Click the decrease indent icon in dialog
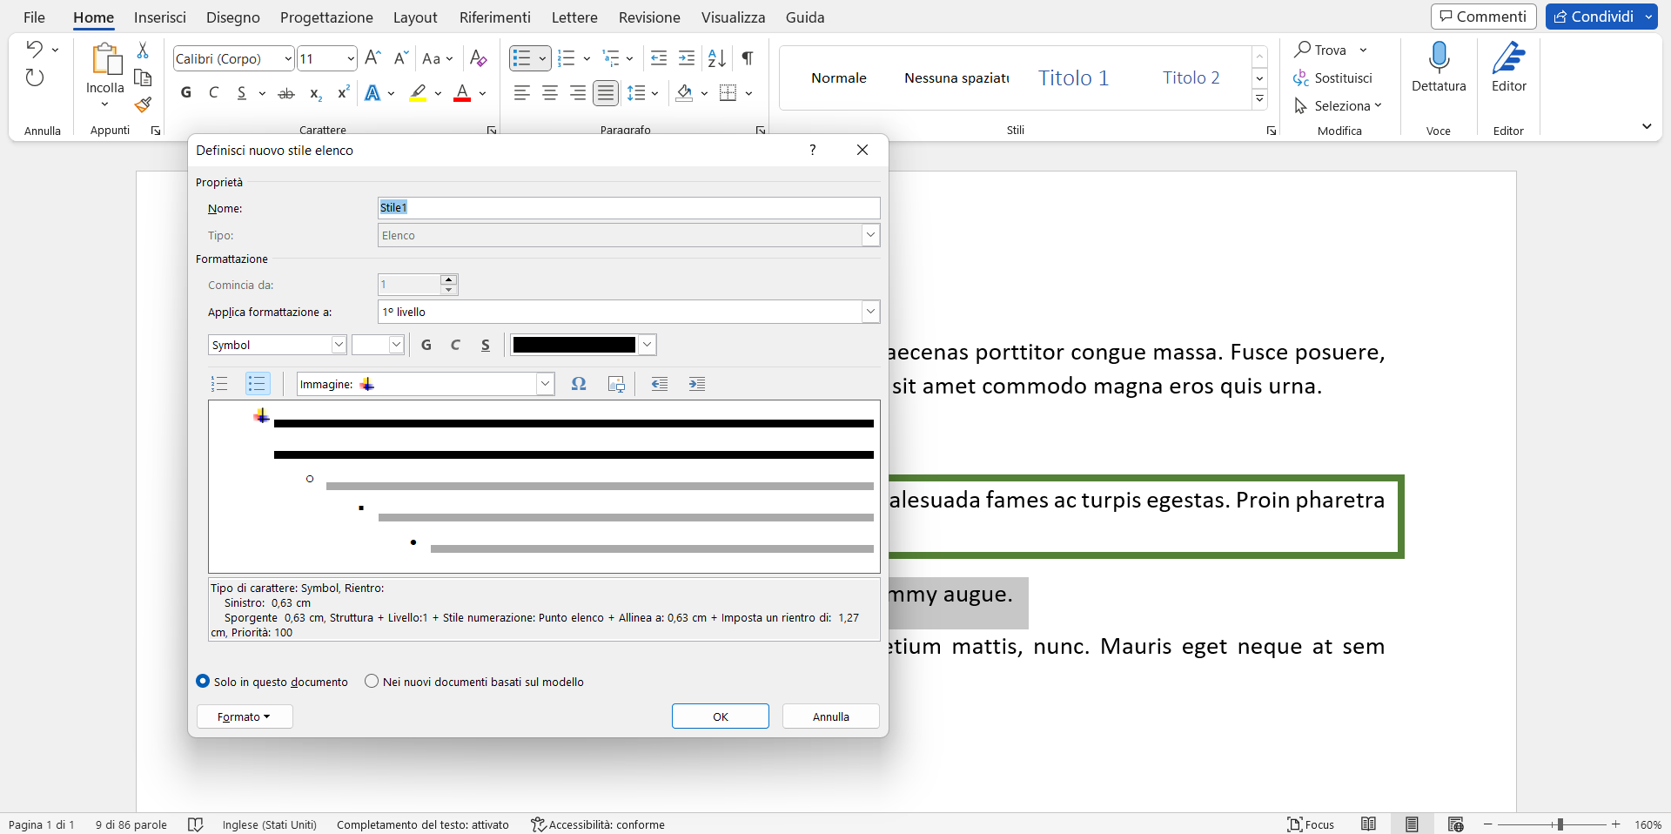This screenshot has width=1671, height=834. (x=660, y=384)
